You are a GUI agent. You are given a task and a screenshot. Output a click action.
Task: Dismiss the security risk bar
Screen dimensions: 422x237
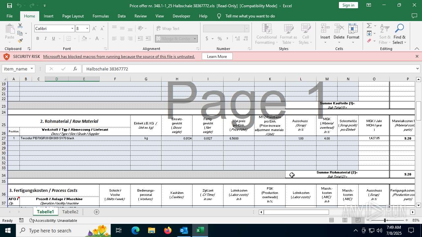pyautogui.click(x=417, y=57)
